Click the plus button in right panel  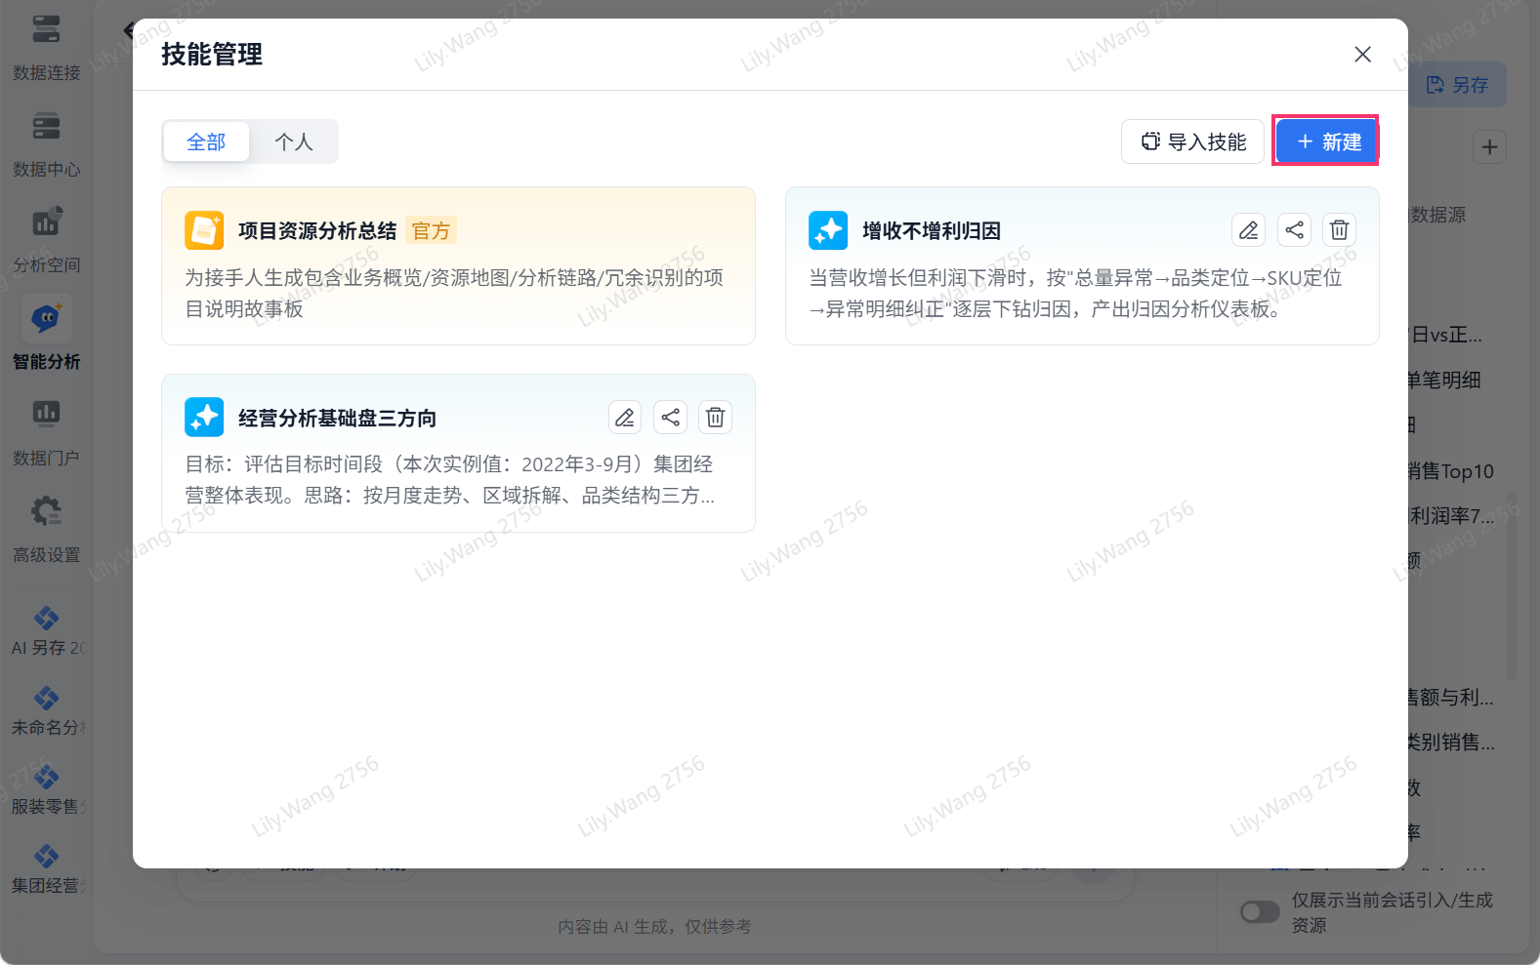[1489, 147]
